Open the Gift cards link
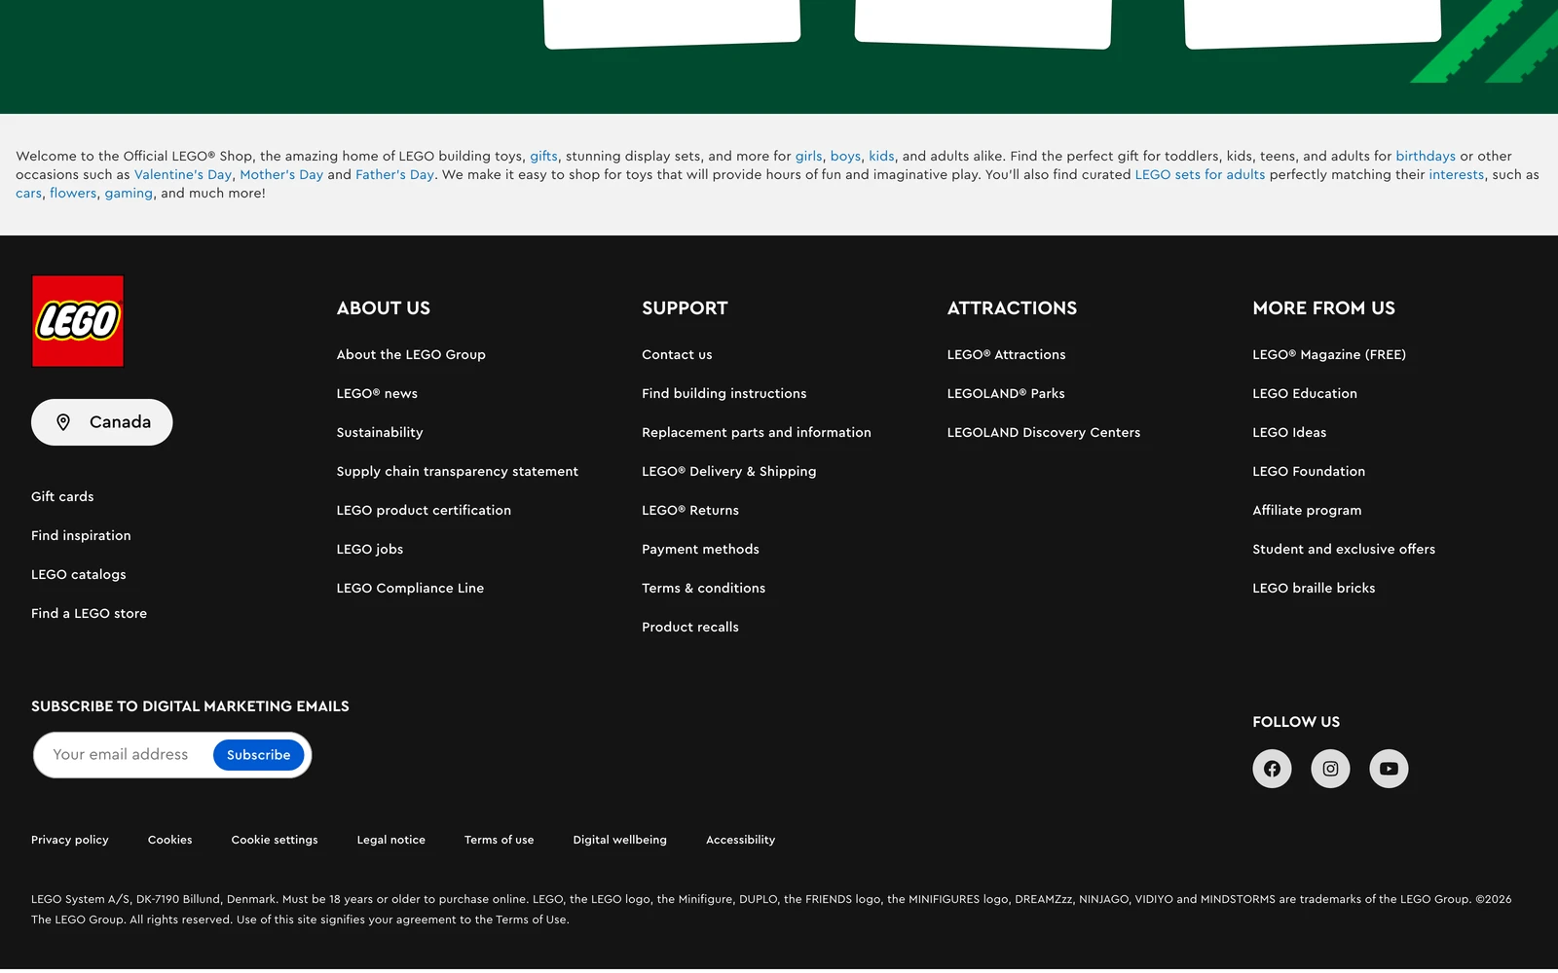The height and width of the screenshot is (973, 1558). [x=62, y=496]
